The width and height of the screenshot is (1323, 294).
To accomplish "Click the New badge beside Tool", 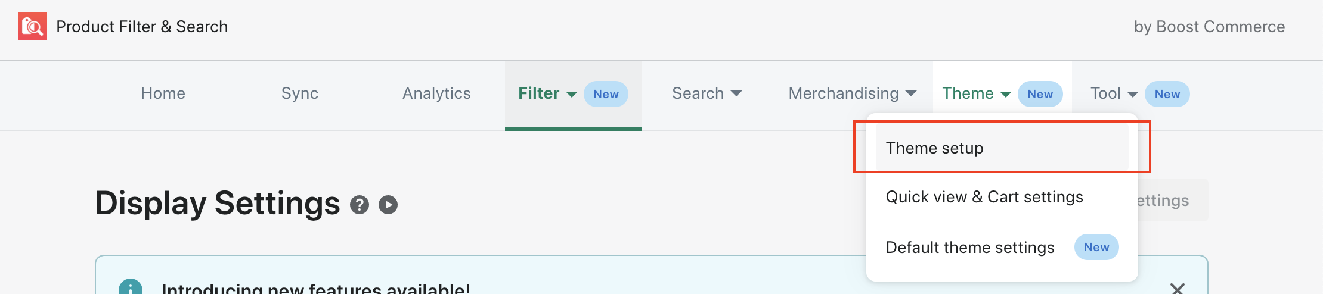I will (1167, 94).
